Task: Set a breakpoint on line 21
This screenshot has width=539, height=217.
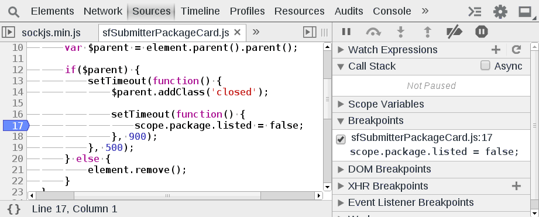Action: point(18,170)
